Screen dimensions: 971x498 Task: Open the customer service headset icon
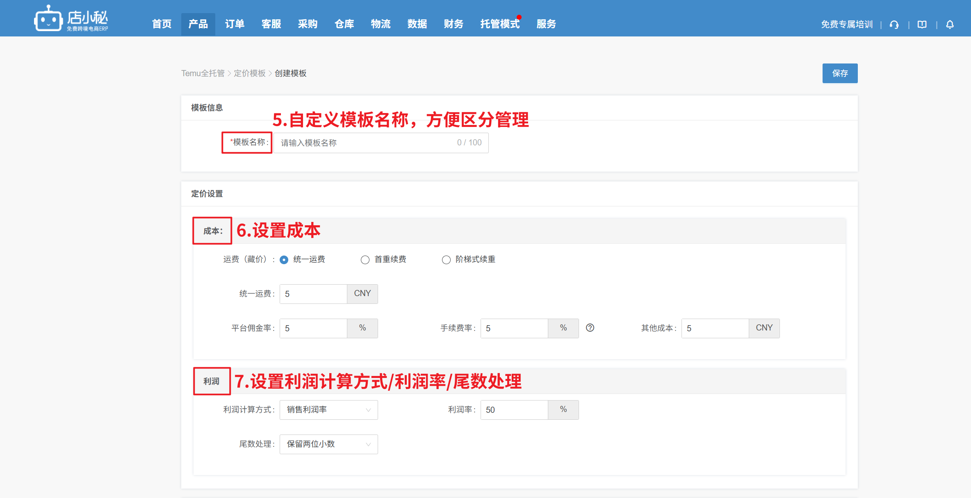pyautogui.click(x=894, y=25)
